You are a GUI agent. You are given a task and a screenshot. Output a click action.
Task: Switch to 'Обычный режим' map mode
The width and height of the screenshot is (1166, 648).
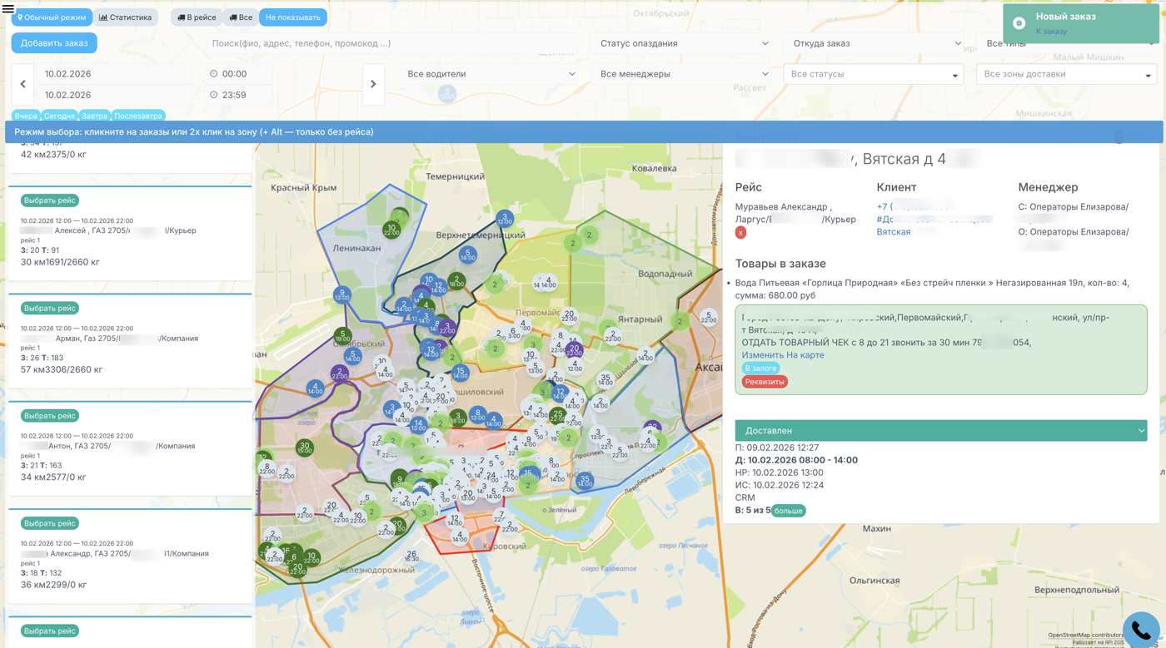coord(52,17)
